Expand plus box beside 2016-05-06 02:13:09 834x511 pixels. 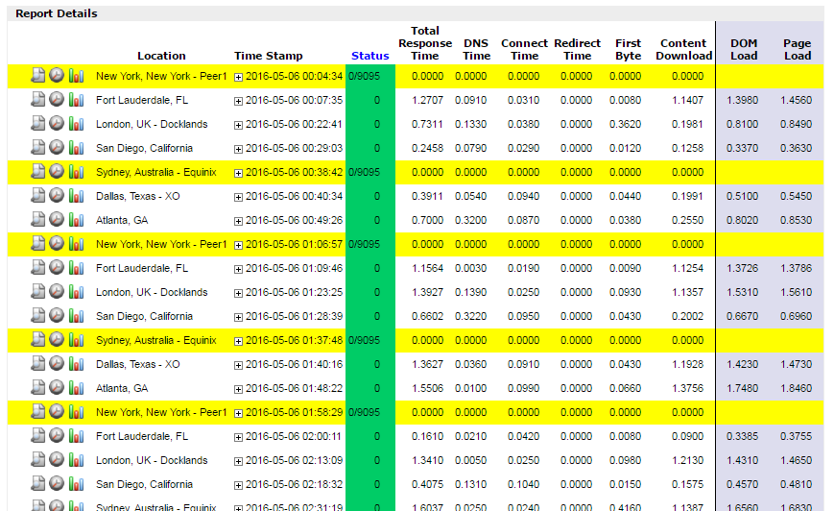click(238, 461)
